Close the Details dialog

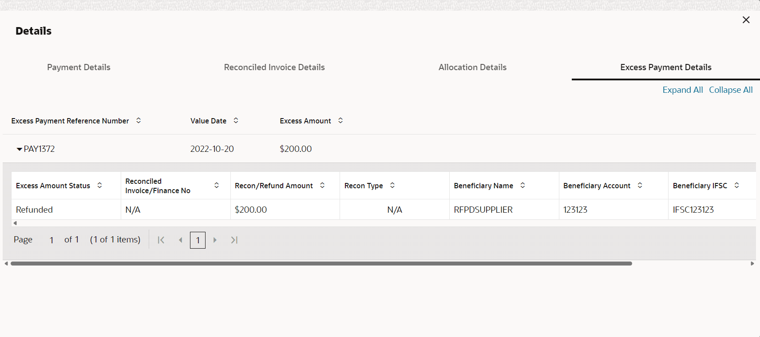click(746, 20)
